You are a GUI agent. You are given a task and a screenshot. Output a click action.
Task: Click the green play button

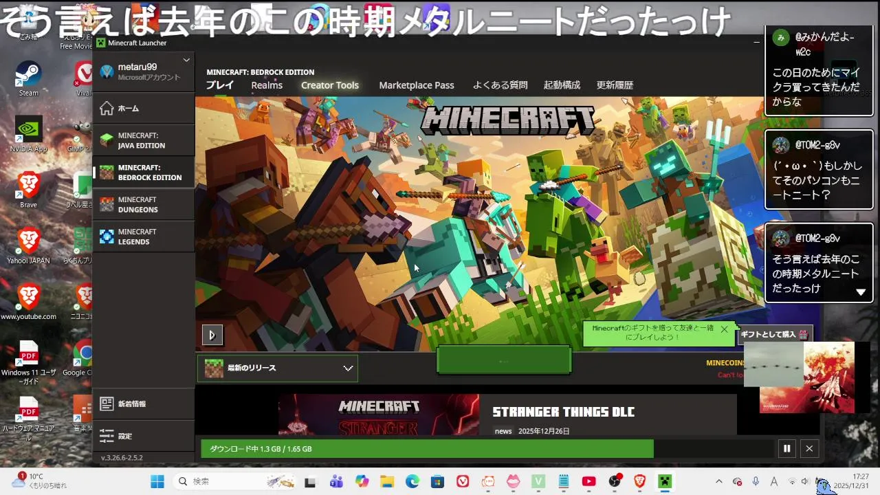(504, 360)
